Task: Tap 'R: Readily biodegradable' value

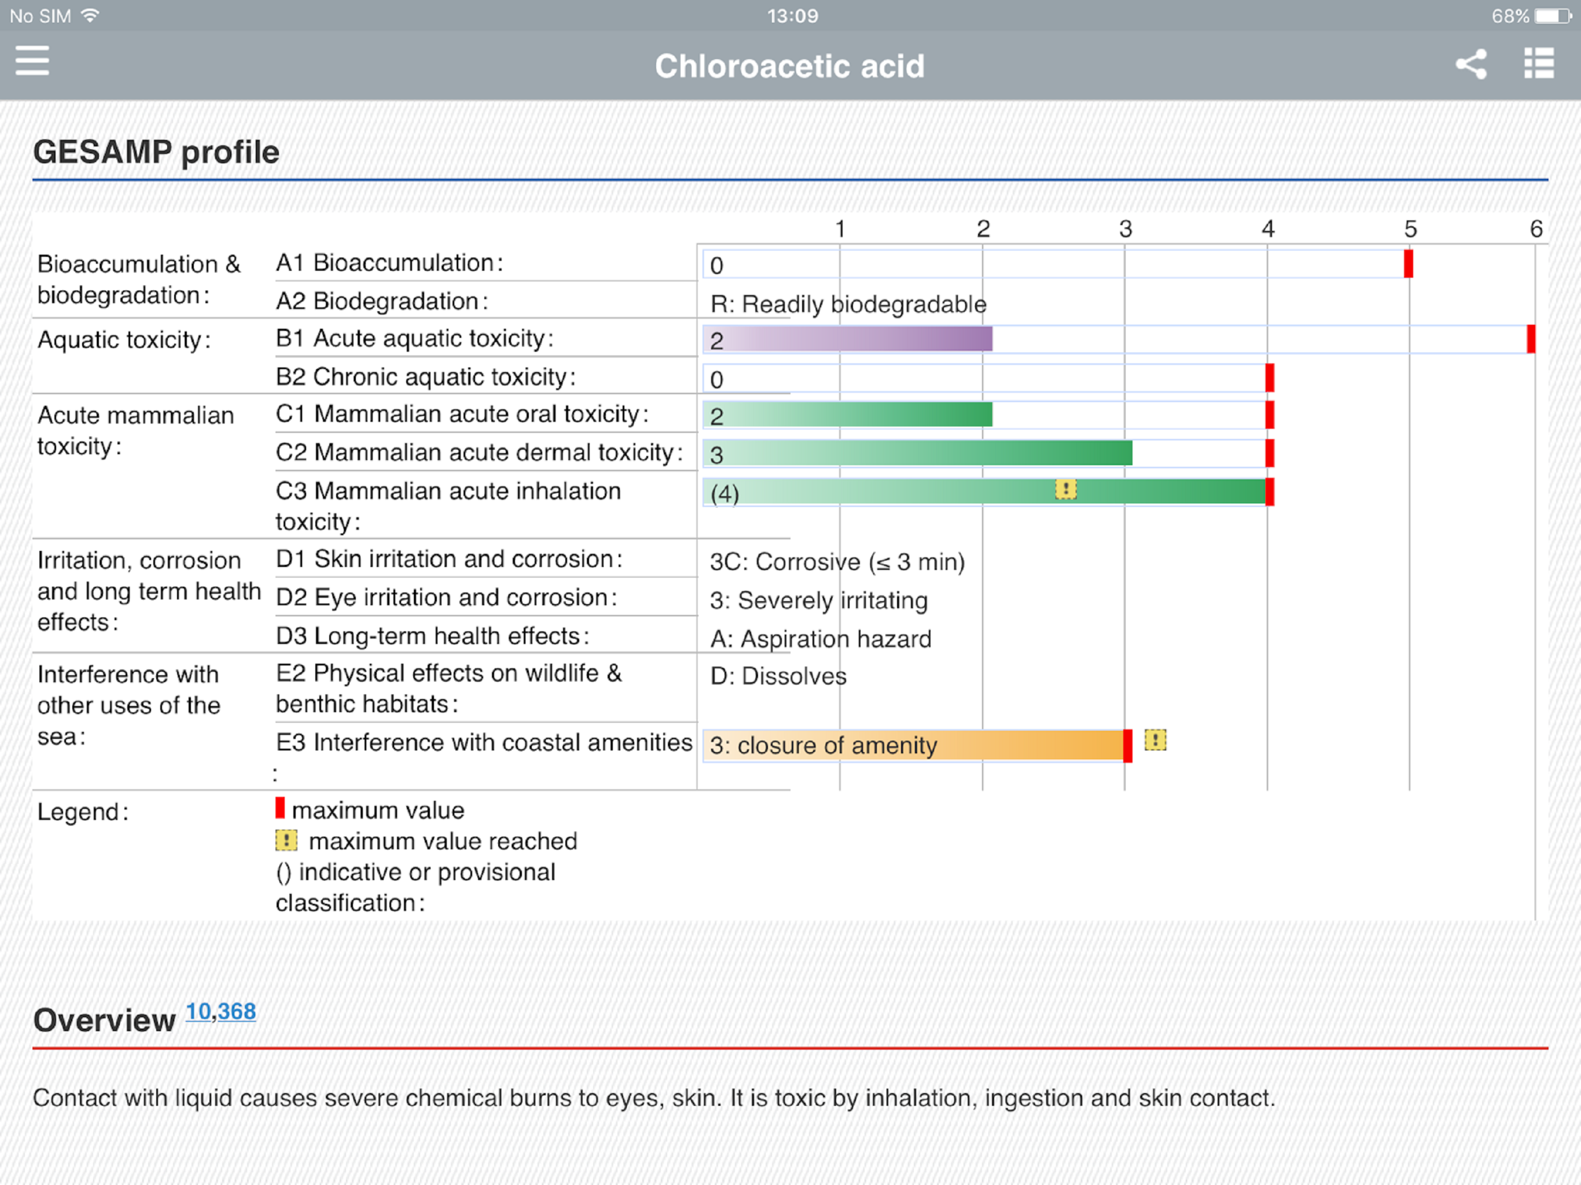Action: pos(848,304)
